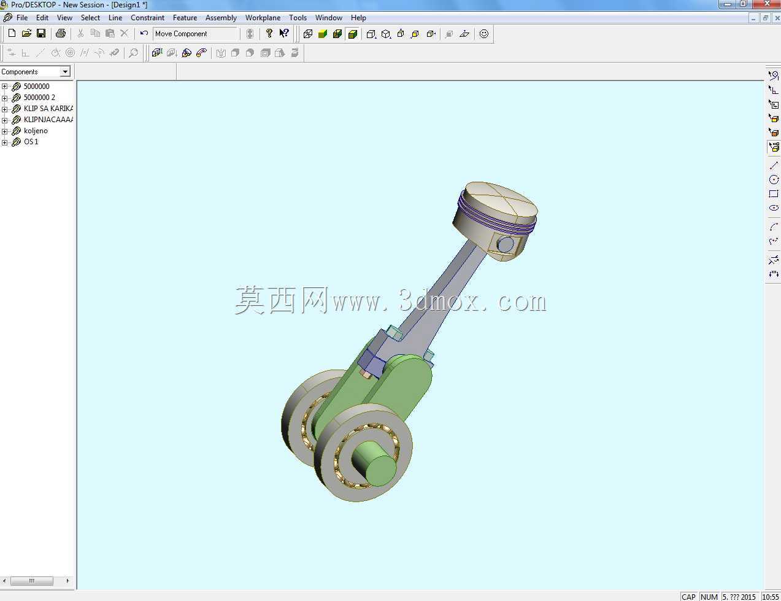Open the Constraint menu
This screenshot has height=601, width=781.
point(147,18)
